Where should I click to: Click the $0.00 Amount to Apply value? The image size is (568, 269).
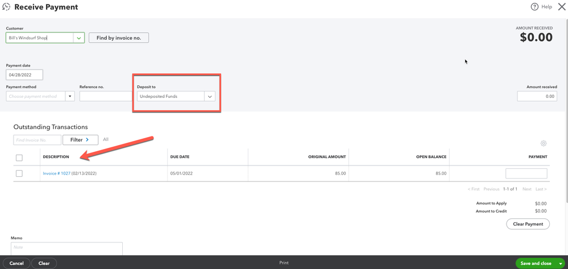coord(541,204)
